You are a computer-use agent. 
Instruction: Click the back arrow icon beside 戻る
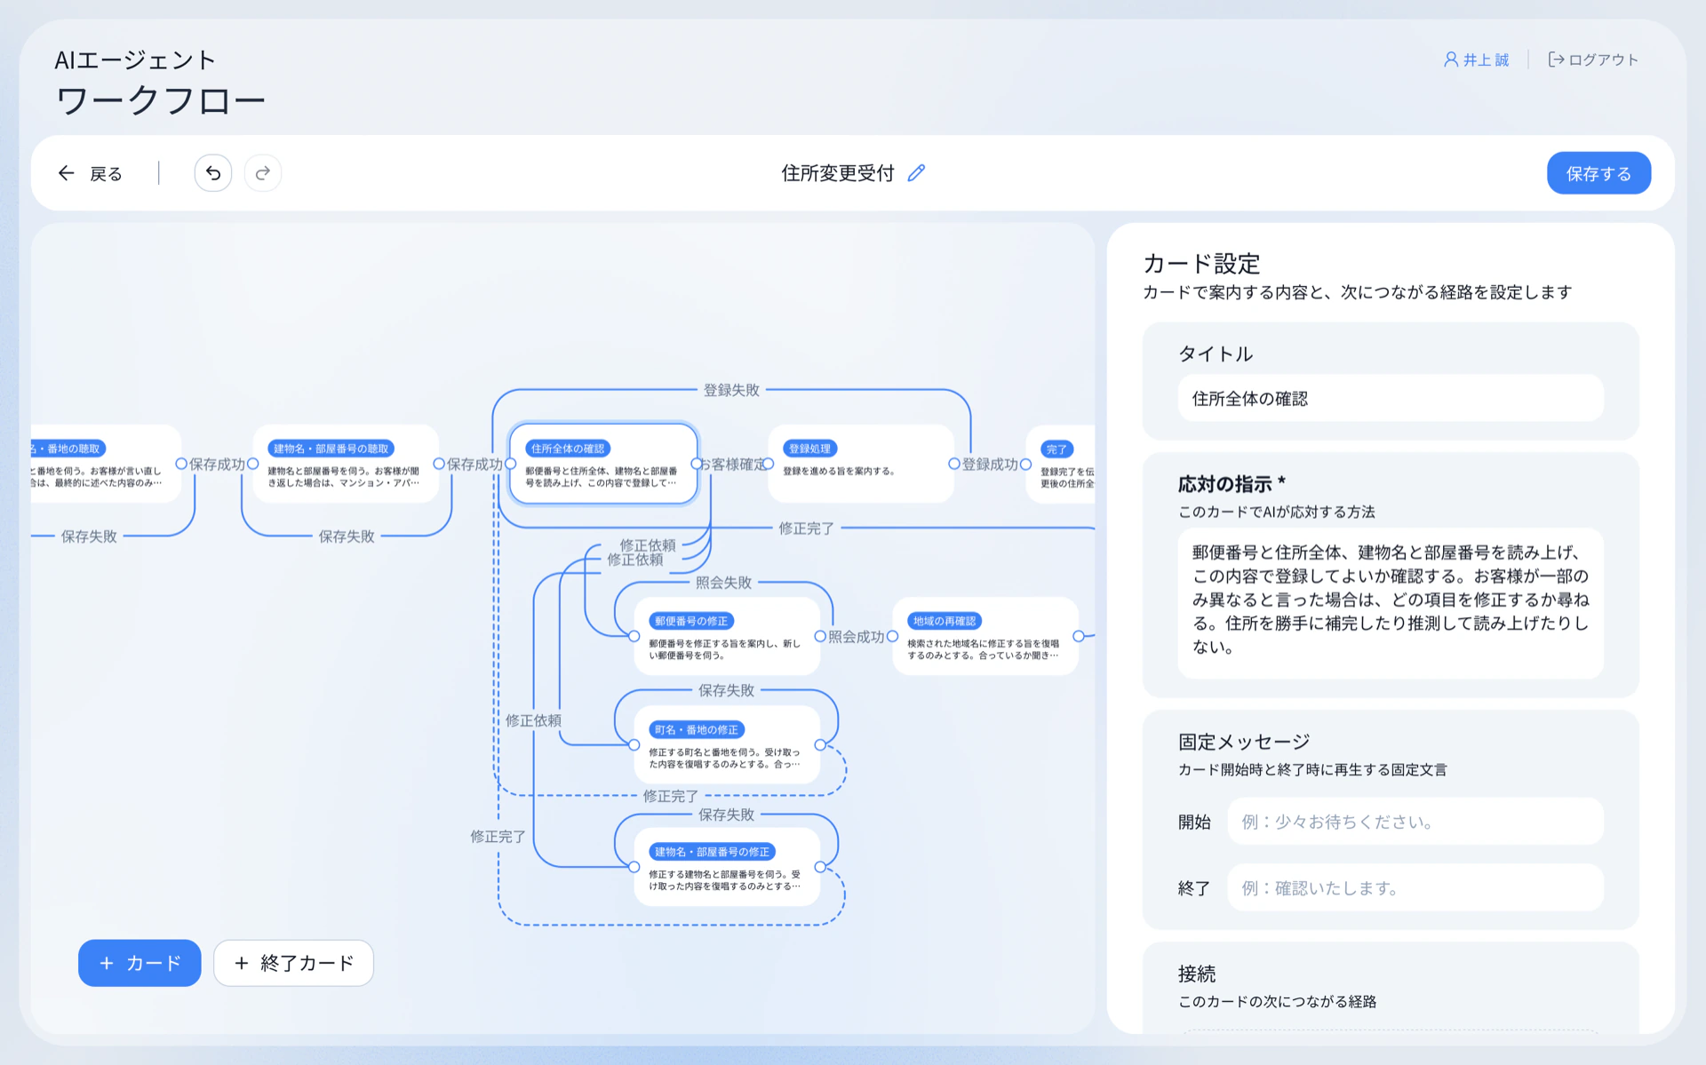coord(66,173)
